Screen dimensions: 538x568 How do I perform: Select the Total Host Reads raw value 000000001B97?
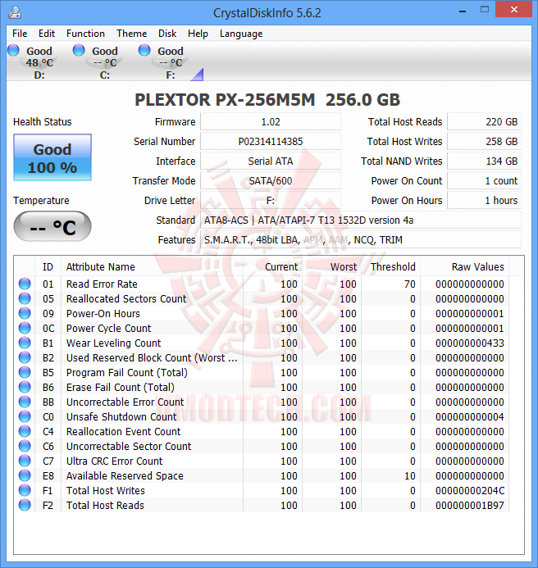click(469, 506)
